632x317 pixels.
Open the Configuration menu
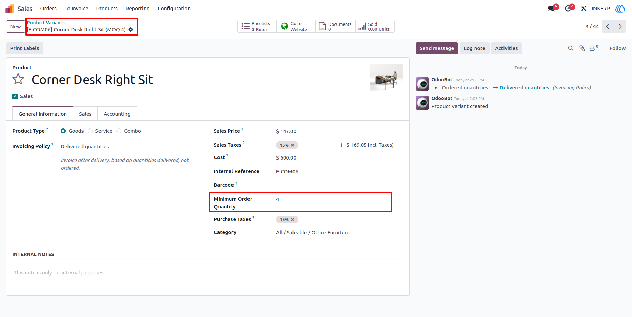click(174, 9)
